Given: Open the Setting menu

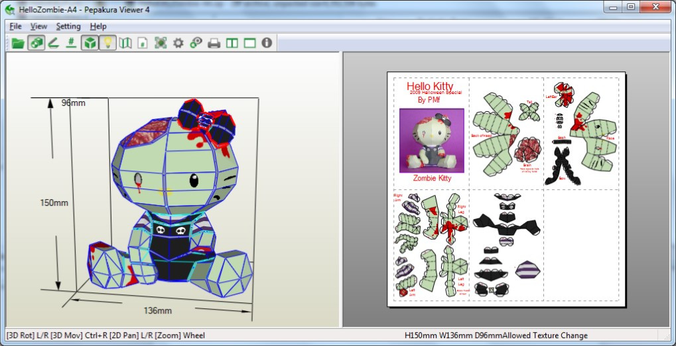Looking at the screenshot, I should (68, 26).
